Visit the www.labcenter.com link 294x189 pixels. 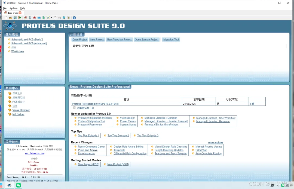pos(35,153)
